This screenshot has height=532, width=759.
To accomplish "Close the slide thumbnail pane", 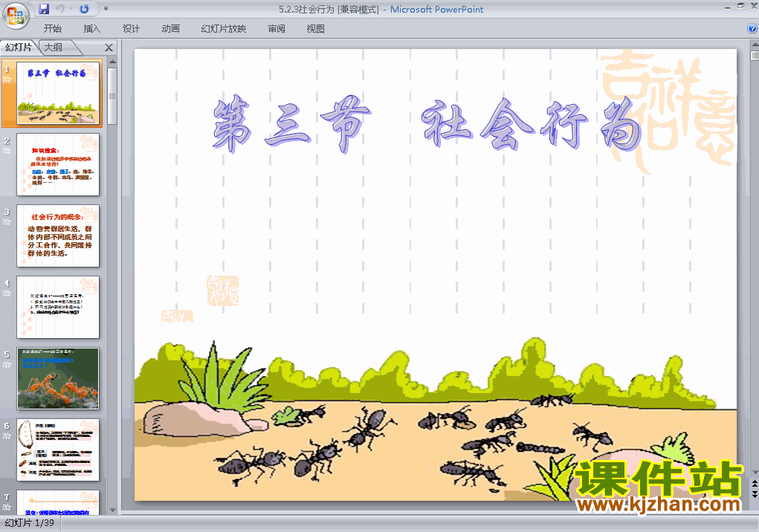I will [x=109, y=48].
